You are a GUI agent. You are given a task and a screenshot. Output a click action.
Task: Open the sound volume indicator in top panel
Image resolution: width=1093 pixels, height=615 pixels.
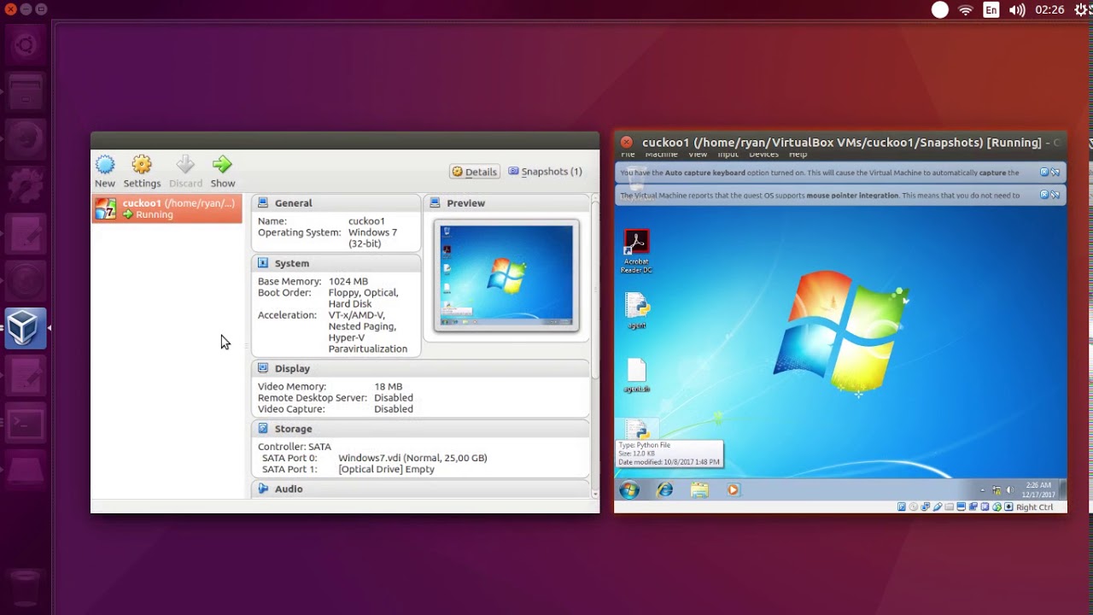pos(1016,10)
